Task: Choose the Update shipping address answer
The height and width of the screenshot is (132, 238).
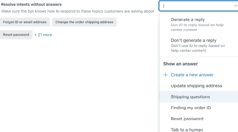Action: (x=199, y=86)
